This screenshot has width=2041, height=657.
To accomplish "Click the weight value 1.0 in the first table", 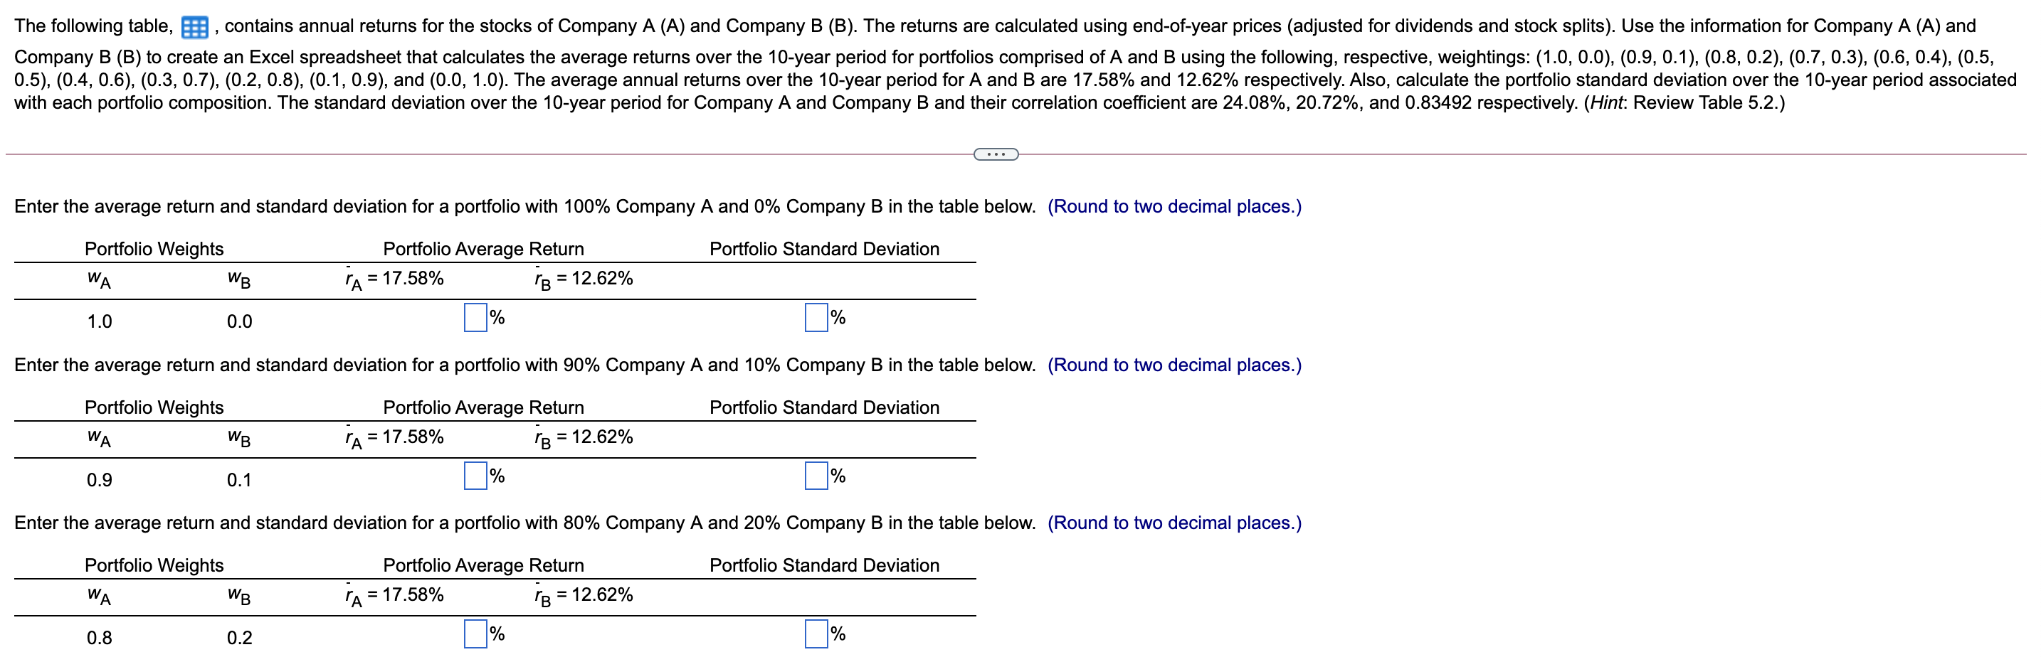I will point(98,321).
